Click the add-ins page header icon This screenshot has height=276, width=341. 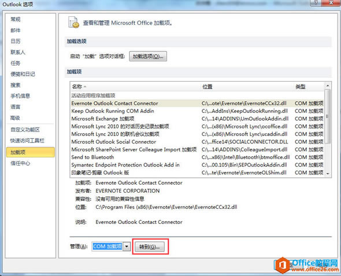point(73,23)
